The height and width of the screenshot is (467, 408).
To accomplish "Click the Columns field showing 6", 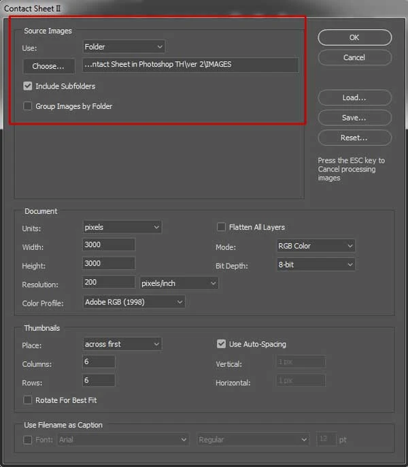I will pyautogui.click(x=99, y=362).
